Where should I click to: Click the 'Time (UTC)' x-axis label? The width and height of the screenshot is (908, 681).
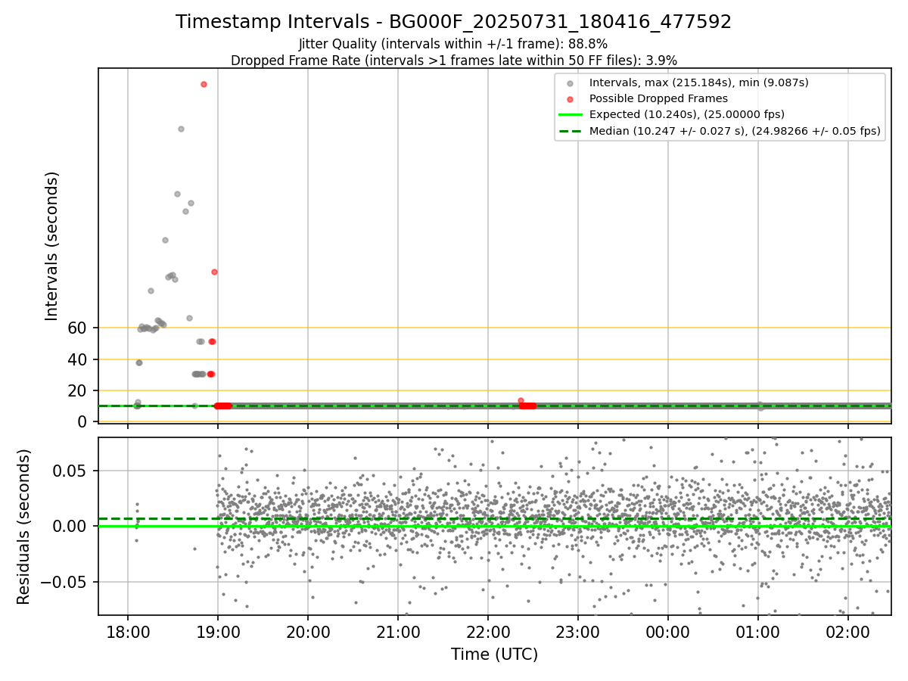pyautogui.click(x=494, y=655)
